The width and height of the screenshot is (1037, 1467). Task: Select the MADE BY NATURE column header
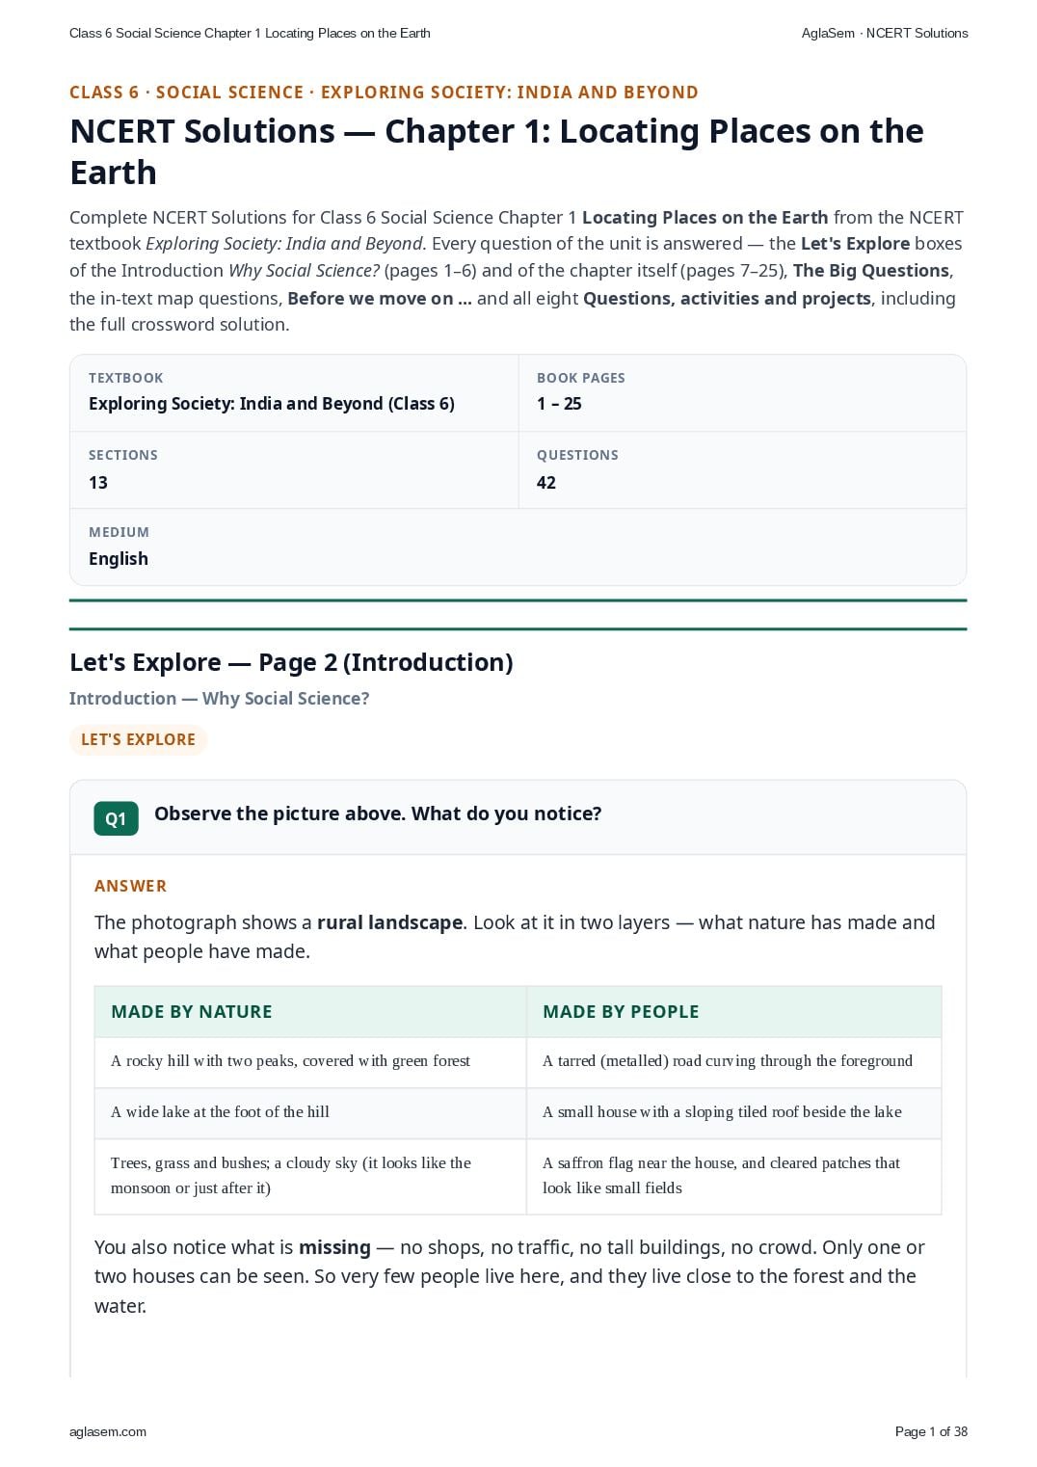(310, 1011)
